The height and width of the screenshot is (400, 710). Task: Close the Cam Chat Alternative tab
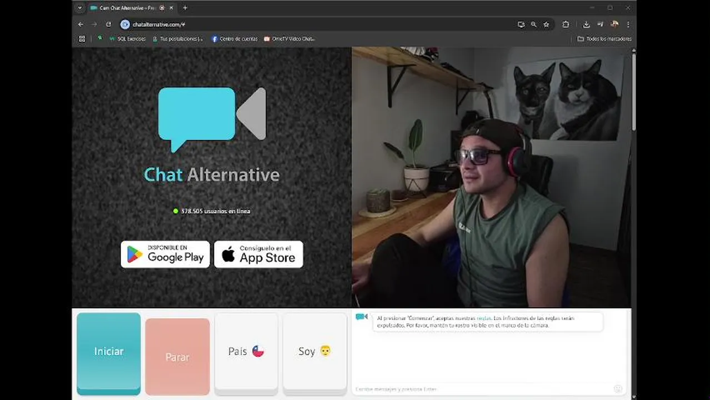[171, 8]
